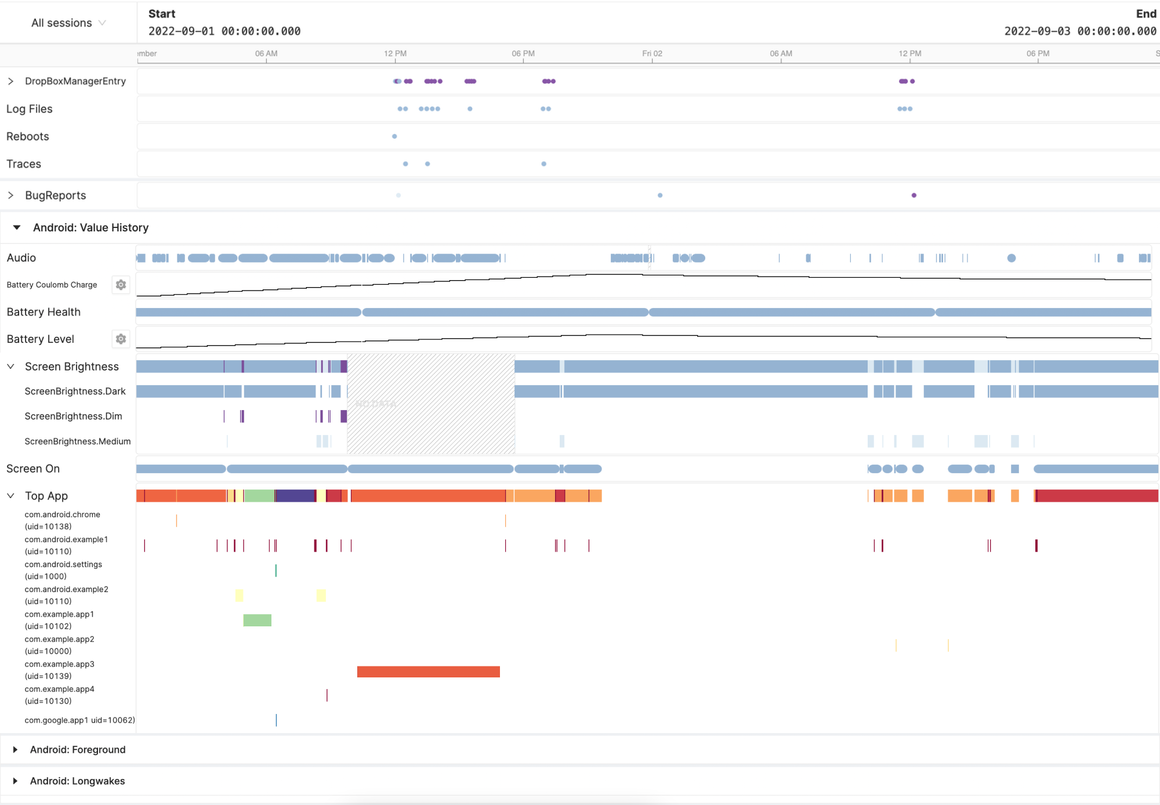The height and width of the screenshot is (805, 1160).
Task: Expand the Android: Foreground section
Action: pyautogui.click(x=15, y=749)
